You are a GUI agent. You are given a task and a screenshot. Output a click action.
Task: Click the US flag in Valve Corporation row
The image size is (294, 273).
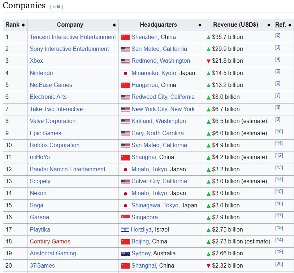[125, 121]
